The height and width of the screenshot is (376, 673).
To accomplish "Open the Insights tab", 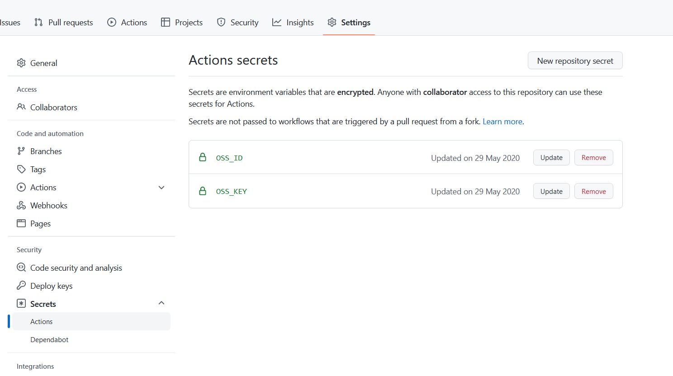I will (293, 22).
